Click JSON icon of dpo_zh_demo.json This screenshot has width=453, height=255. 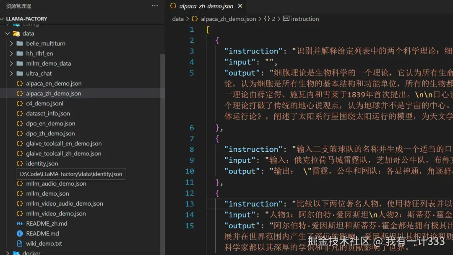(x=20, y=133)
